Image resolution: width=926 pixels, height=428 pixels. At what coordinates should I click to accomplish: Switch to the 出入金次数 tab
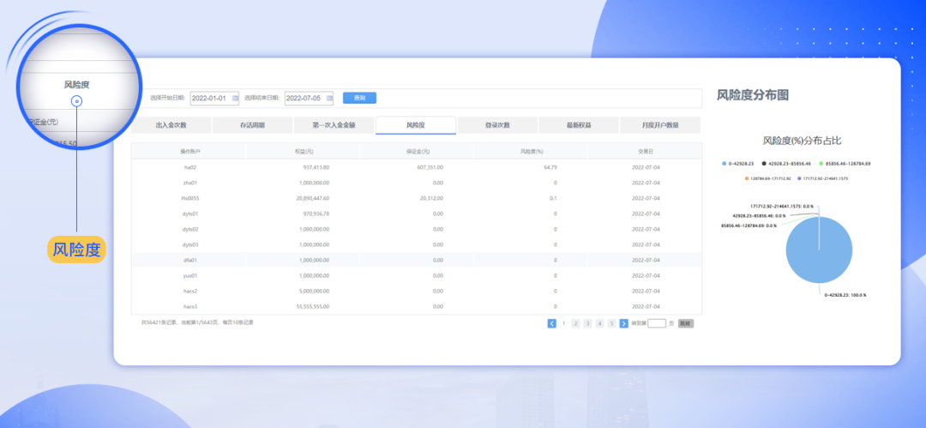coord(171,125)
